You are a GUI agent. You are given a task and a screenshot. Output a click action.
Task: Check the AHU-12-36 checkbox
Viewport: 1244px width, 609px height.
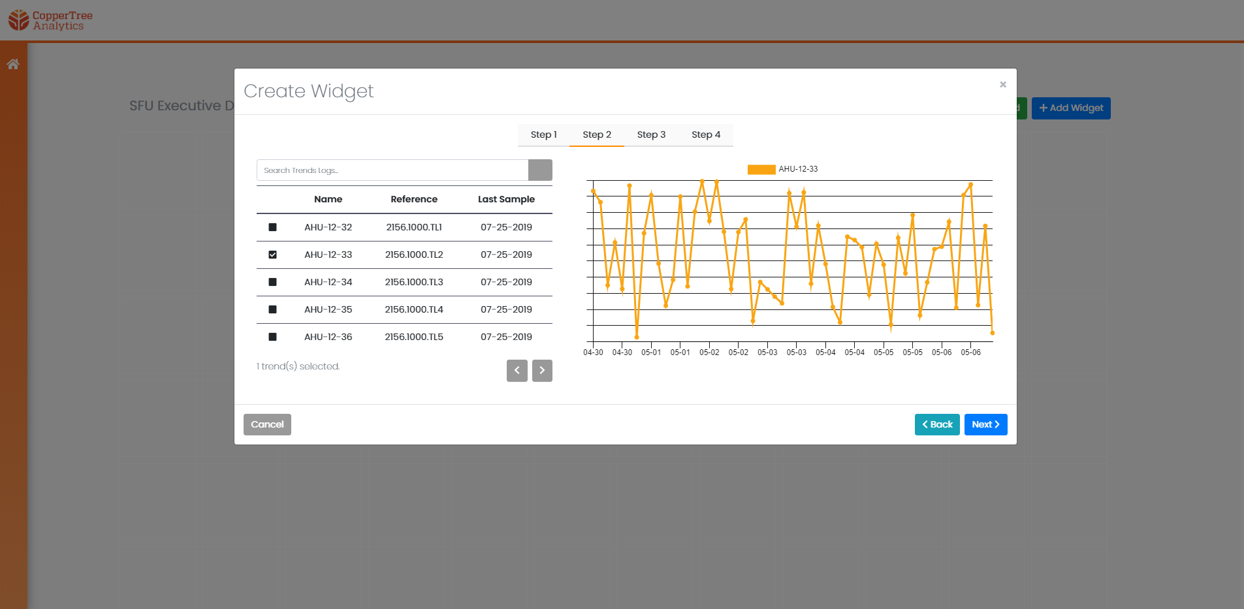[x=273, y=337]
